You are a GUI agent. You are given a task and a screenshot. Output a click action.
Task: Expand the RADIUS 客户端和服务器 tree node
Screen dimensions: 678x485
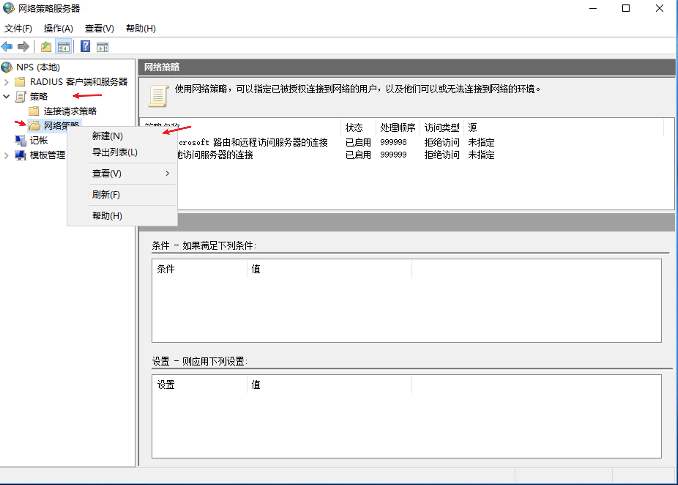tap(6, 82)
